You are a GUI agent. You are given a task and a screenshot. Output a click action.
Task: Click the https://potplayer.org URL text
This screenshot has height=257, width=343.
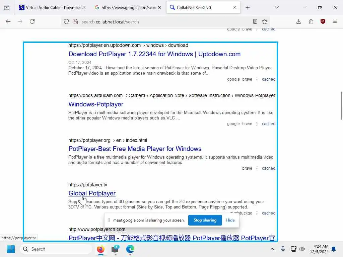coord(89,140)
